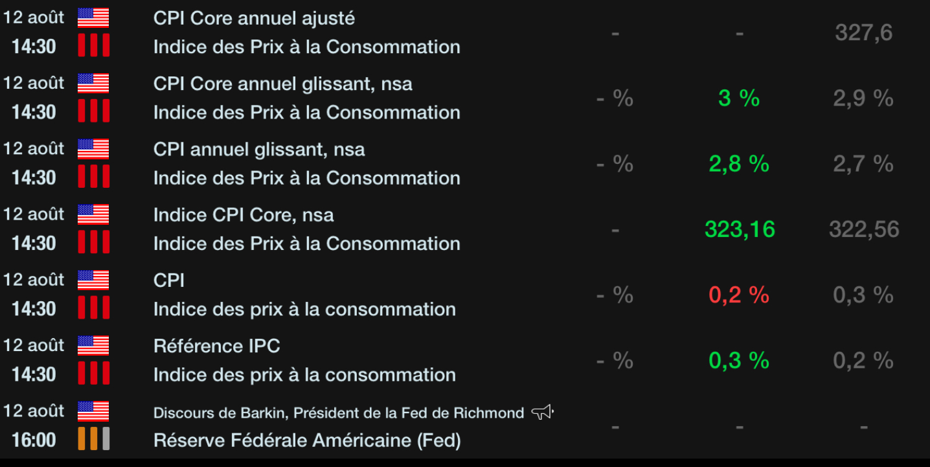Open the CPI Core annuel ajusté event

click(254, 18)
